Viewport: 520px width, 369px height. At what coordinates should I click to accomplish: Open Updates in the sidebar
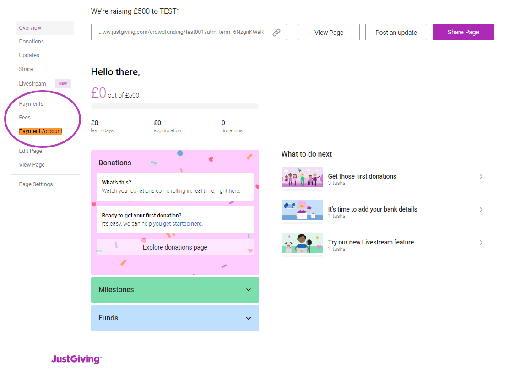(x=29, y=55)
